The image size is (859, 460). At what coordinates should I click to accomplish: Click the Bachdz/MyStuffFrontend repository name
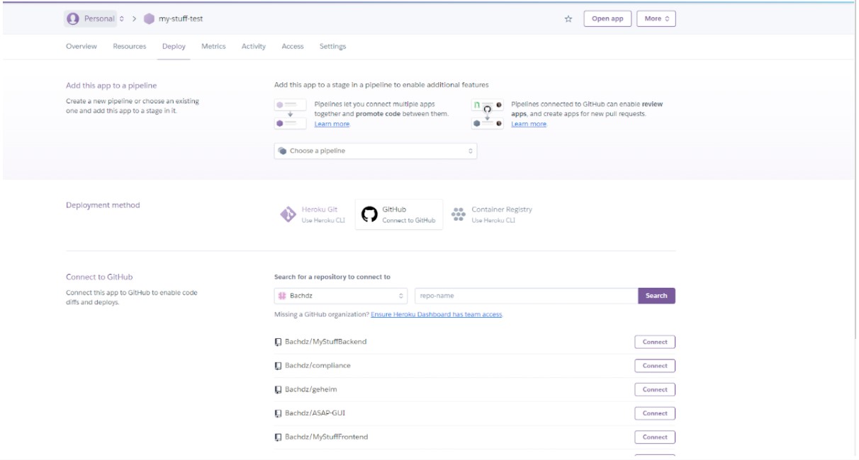click(326, 437)
